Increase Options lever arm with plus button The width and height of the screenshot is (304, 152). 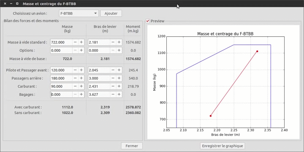(x=119, y=50)
